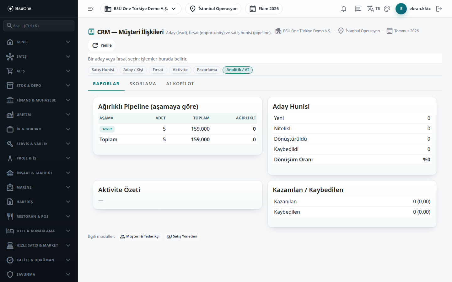This screenshot has width=452, height=282.
Task: Collapse the sidebar menu icon
Action: 91,9
